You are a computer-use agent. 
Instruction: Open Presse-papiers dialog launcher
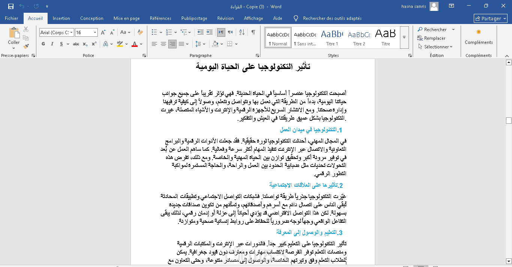[33, 55]
